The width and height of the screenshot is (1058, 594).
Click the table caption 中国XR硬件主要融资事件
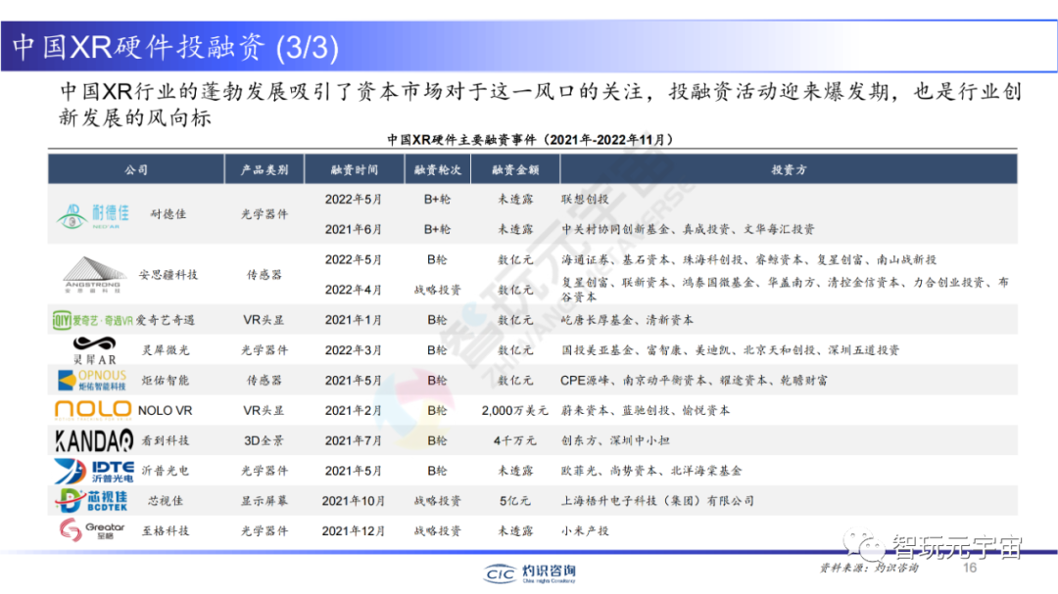530,140
